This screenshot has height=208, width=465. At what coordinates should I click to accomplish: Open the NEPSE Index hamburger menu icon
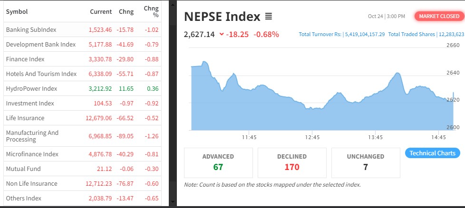pyautogui.click(x=268, y=17)
